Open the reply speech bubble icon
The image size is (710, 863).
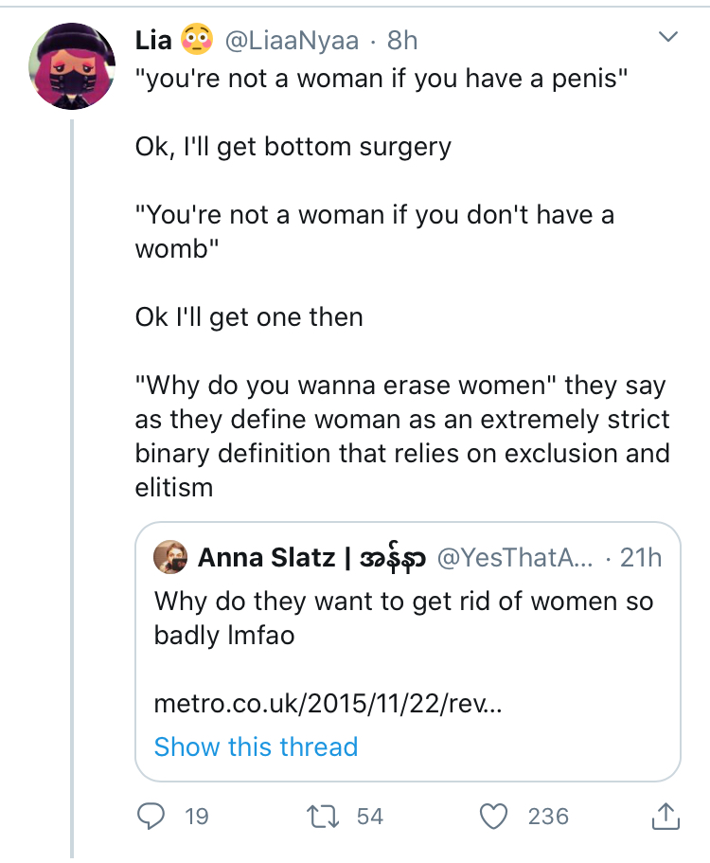click(x=151, y=817)
